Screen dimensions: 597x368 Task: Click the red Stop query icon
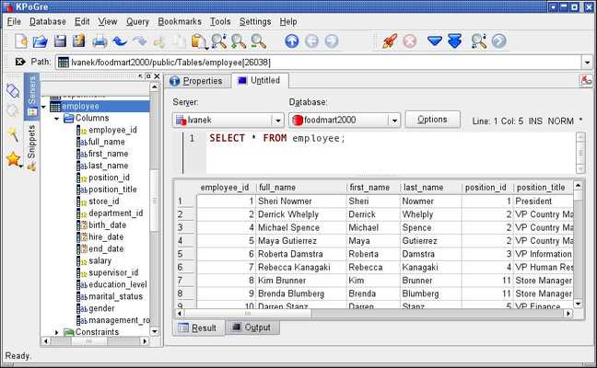410,41
